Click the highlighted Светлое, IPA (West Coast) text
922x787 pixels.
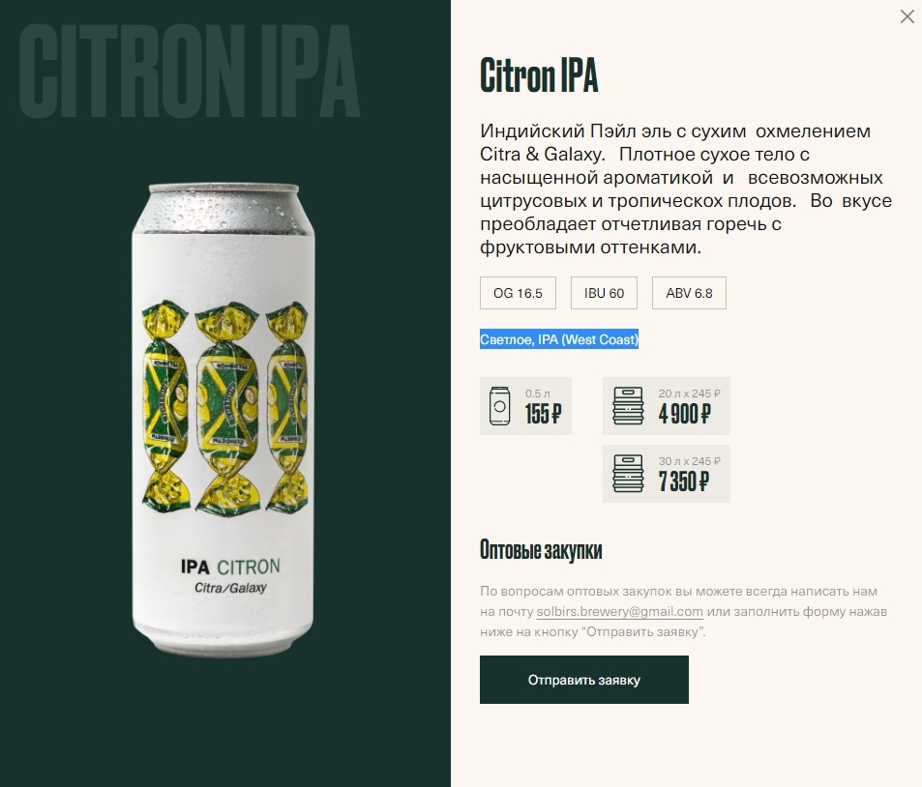coord(559,339)
